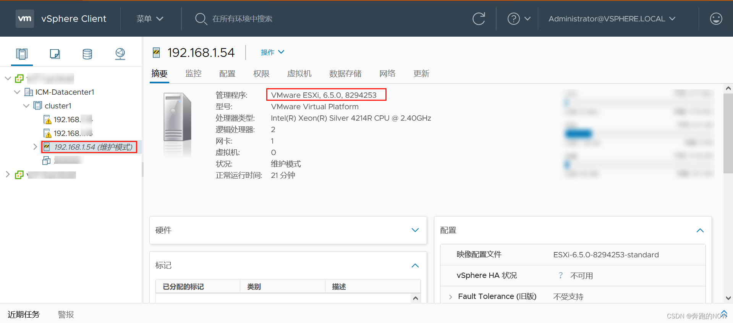
Task: Collapse the first vCenter tree node
Action: click(8, 79)
